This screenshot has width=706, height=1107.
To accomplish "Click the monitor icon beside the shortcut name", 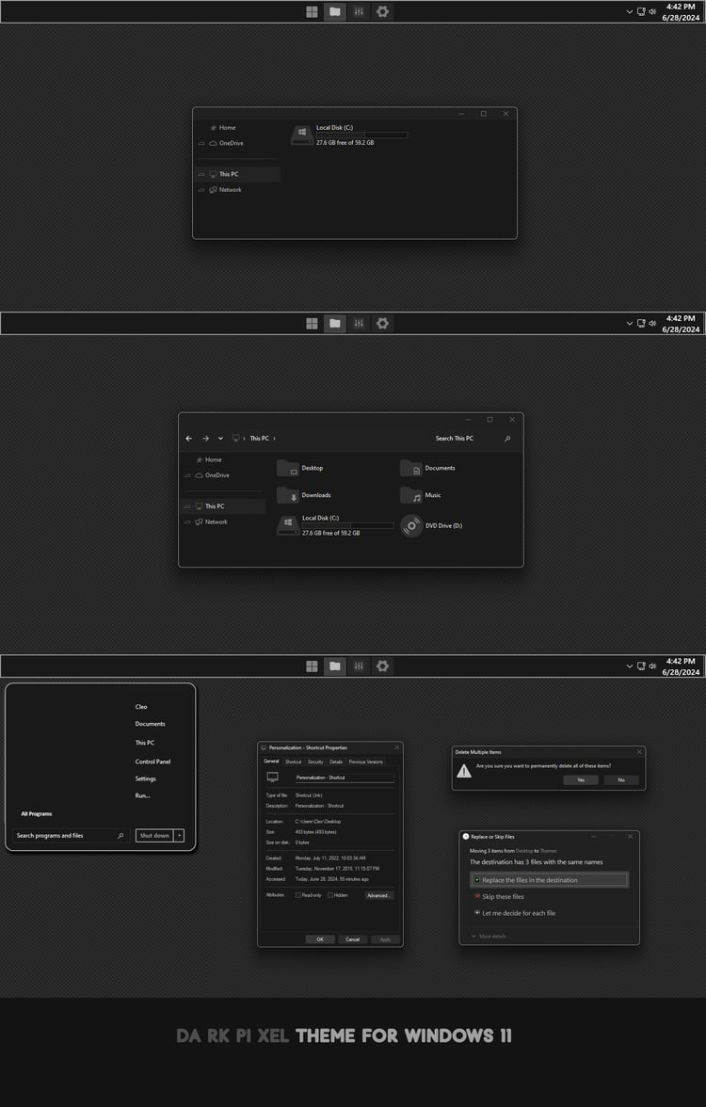I will click(x=273, y=777).
